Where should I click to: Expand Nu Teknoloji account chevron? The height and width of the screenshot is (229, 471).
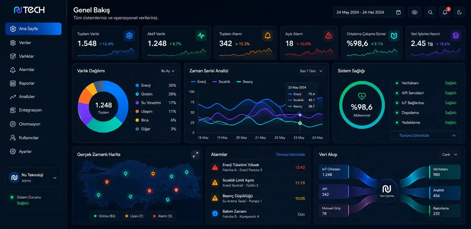coord(55,178)
